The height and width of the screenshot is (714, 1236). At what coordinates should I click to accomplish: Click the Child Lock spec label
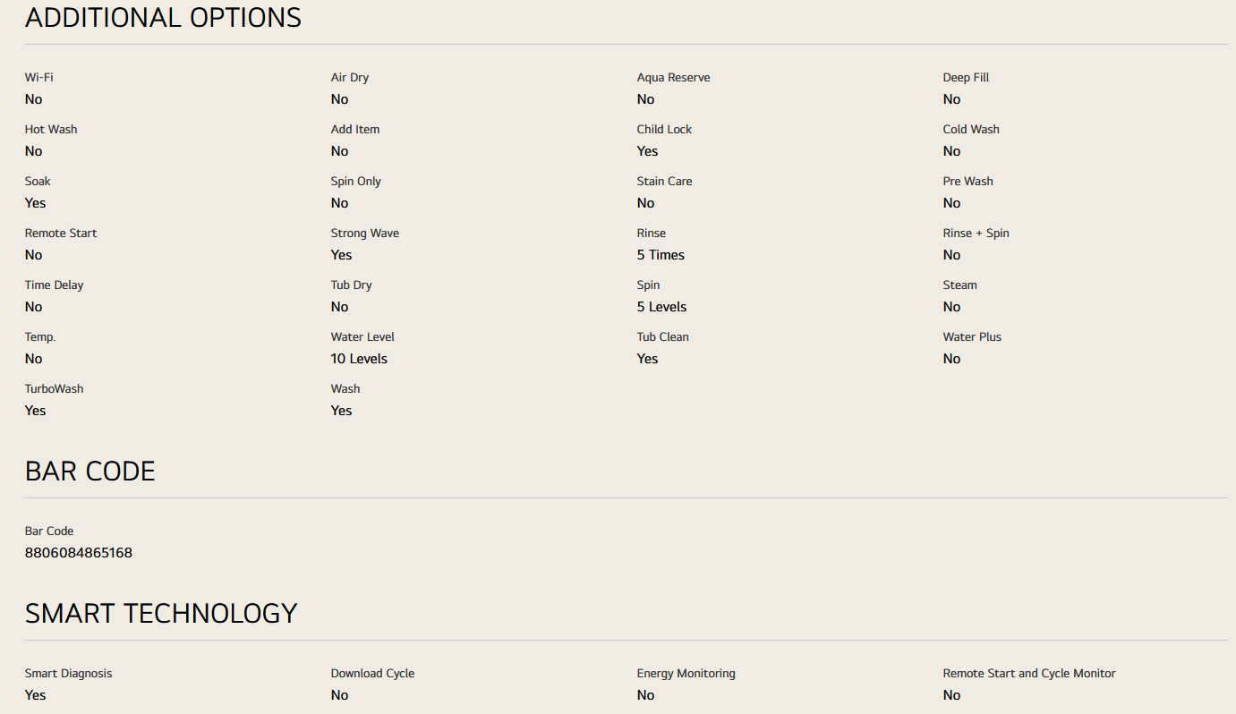click(x=664, y=130)
